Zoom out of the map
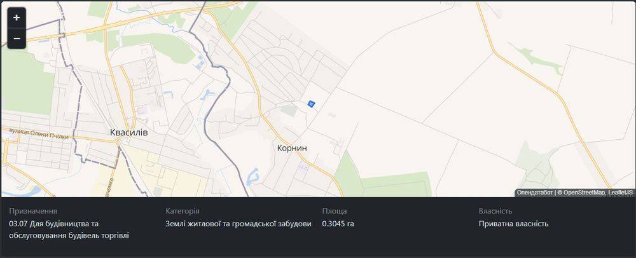This screenshot has width=636, height=258. point(17,38)
